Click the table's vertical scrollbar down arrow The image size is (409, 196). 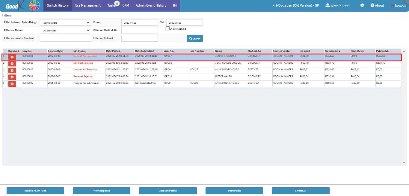point(404,163)
